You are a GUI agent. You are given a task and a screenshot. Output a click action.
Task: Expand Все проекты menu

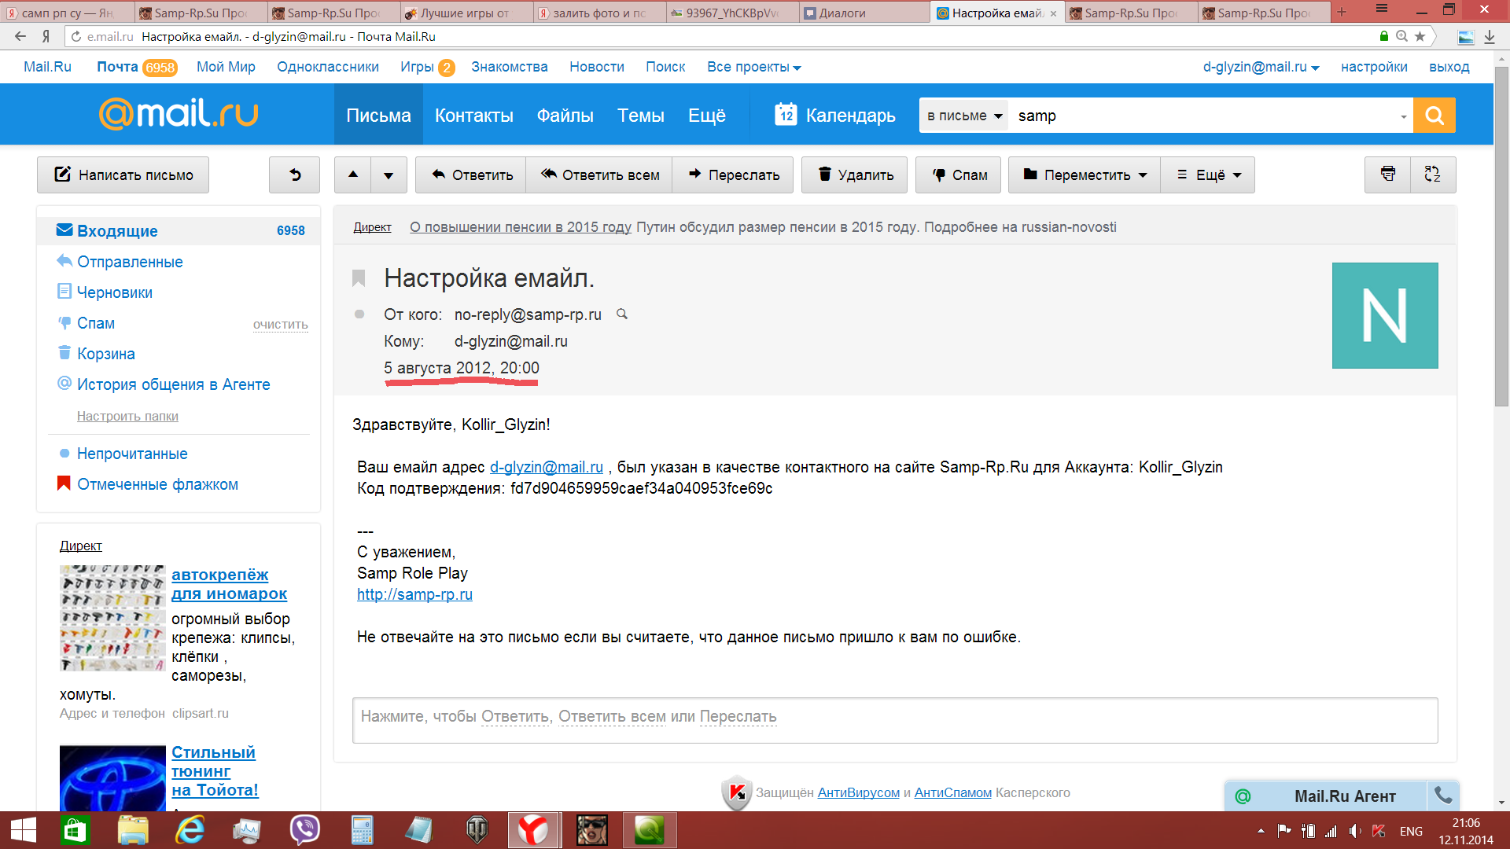tap(753, 67)
